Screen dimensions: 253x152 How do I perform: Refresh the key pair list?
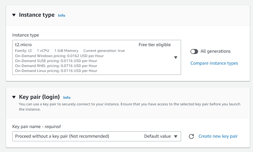pos(191,136)
